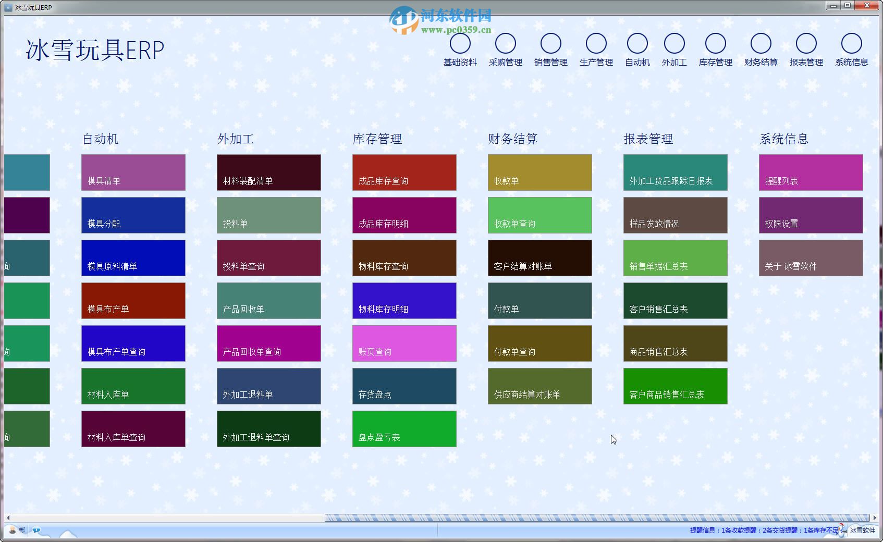Click the scrollbar left arrow
Image resolution: width=883 pixels, height=542 pixels.
(8, 518)
